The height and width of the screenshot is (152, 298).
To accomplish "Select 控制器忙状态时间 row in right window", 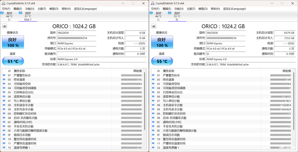I will click(x=222, y=113).
